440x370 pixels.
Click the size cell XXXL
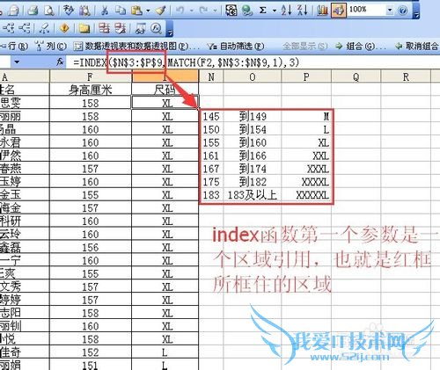click(x=306, y=169)
